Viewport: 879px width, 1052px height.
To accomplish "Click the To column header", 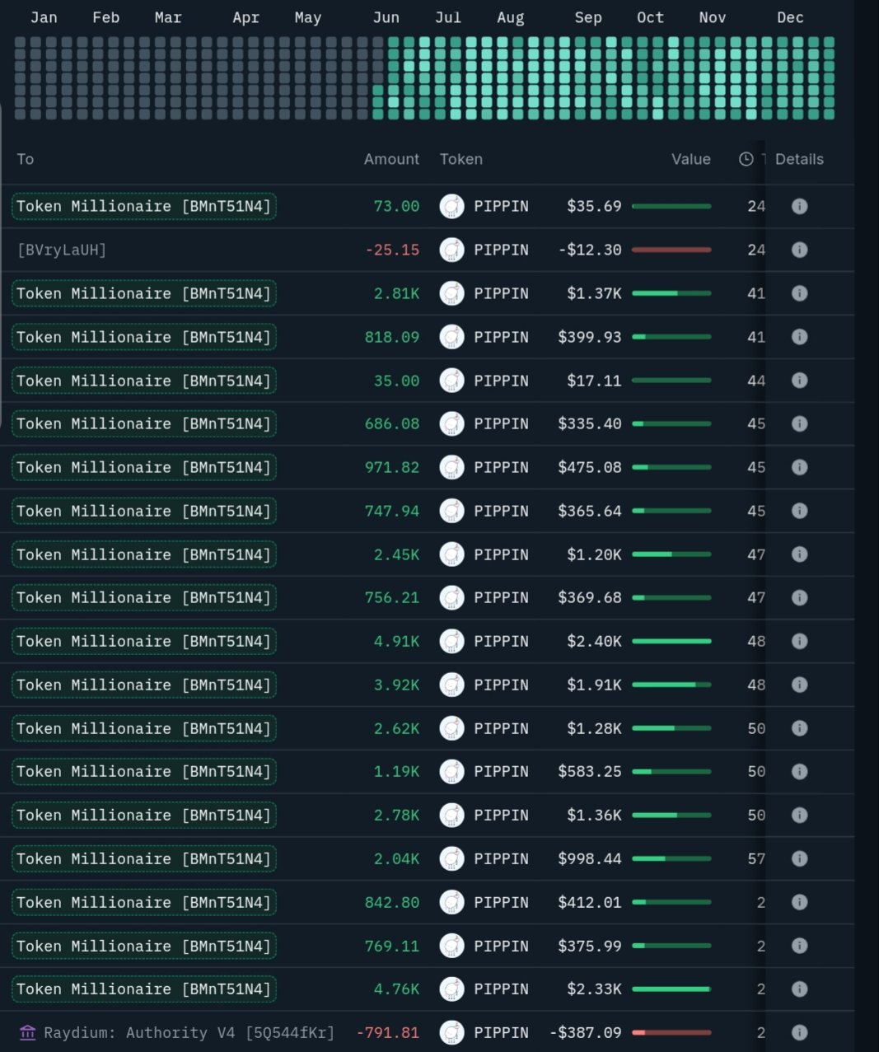I will click(26, 159).
